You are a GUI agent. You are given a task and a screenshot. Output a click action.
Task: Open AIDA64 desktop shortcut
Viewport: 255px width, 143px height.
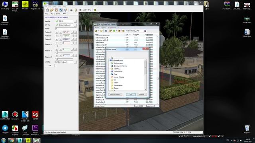pyautogui.click(x=35, y=115)
